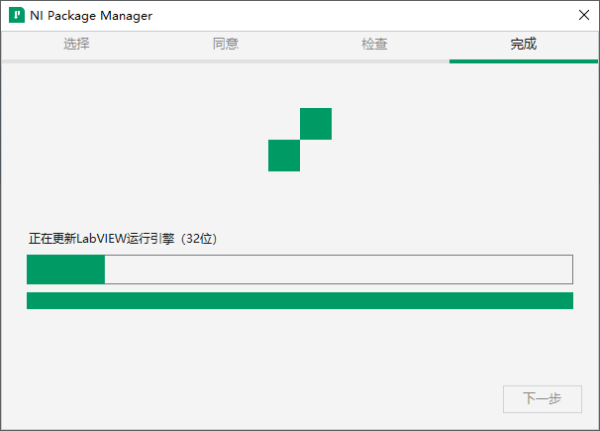The height and width of the screenshot is (431, 600).
Task: Click the 正在更新LabVIEW运行引擎 status text
Action: tap(101, 239)
